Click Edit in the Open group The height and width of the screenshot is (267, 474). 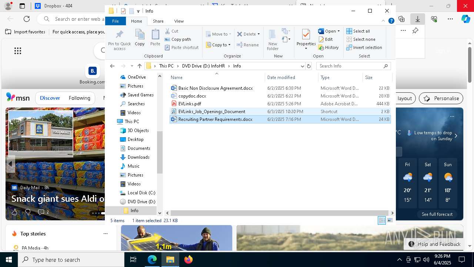[325, 39]
